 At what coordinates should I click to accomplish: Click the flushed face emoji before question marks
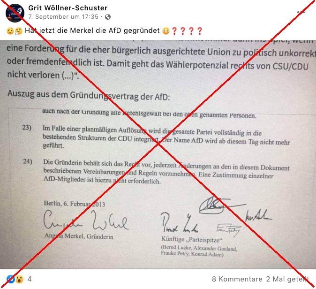coord(166,31)
